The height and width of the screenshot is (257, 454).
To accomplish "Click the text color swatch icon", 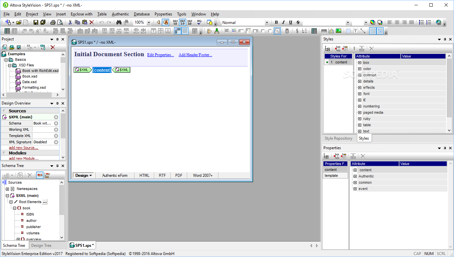I will (372, 22).
